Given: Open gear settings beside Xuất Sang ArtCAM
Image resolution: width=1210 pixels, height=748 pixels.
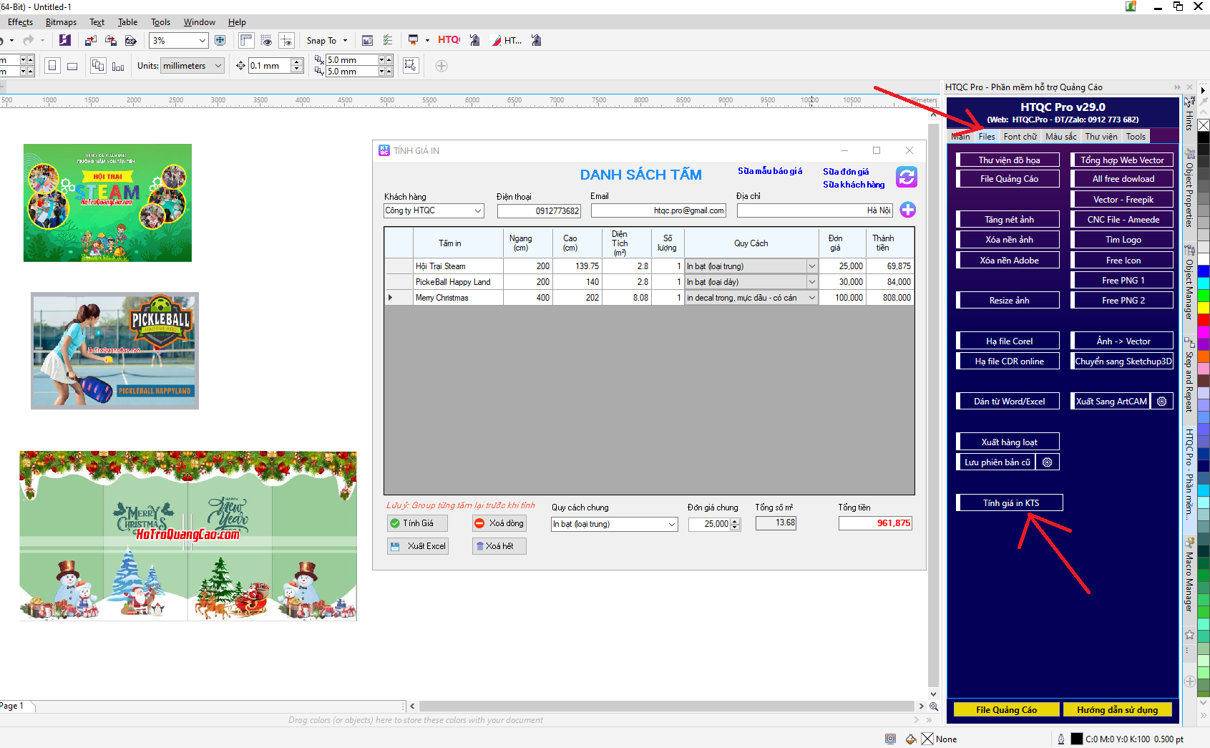Looking at the screenshot, I should coord(1161,402).
